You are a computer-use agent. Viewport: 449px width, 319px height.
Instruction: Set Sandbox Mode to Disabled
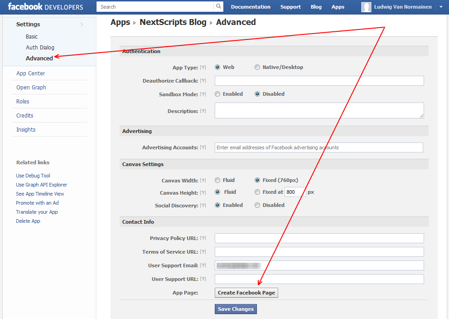pos(257,94)
